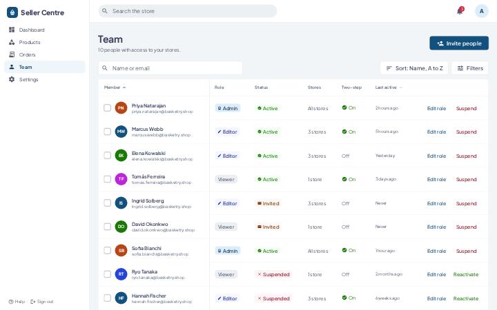Click Sofia Bianchi's Active status badge
The image size is (497, 310).
click(x=268, y=251)
